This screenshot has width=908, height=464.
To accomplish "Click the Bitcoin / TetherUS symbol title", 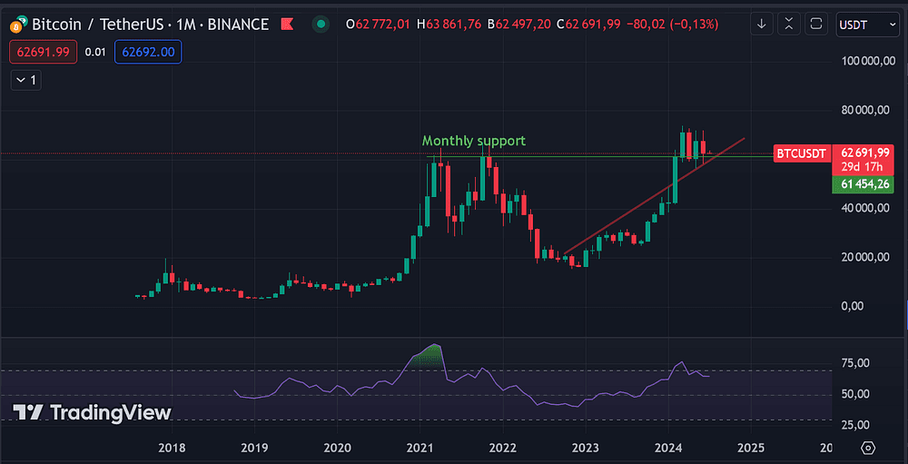I will pyautogui.click(x=150, y=25).
